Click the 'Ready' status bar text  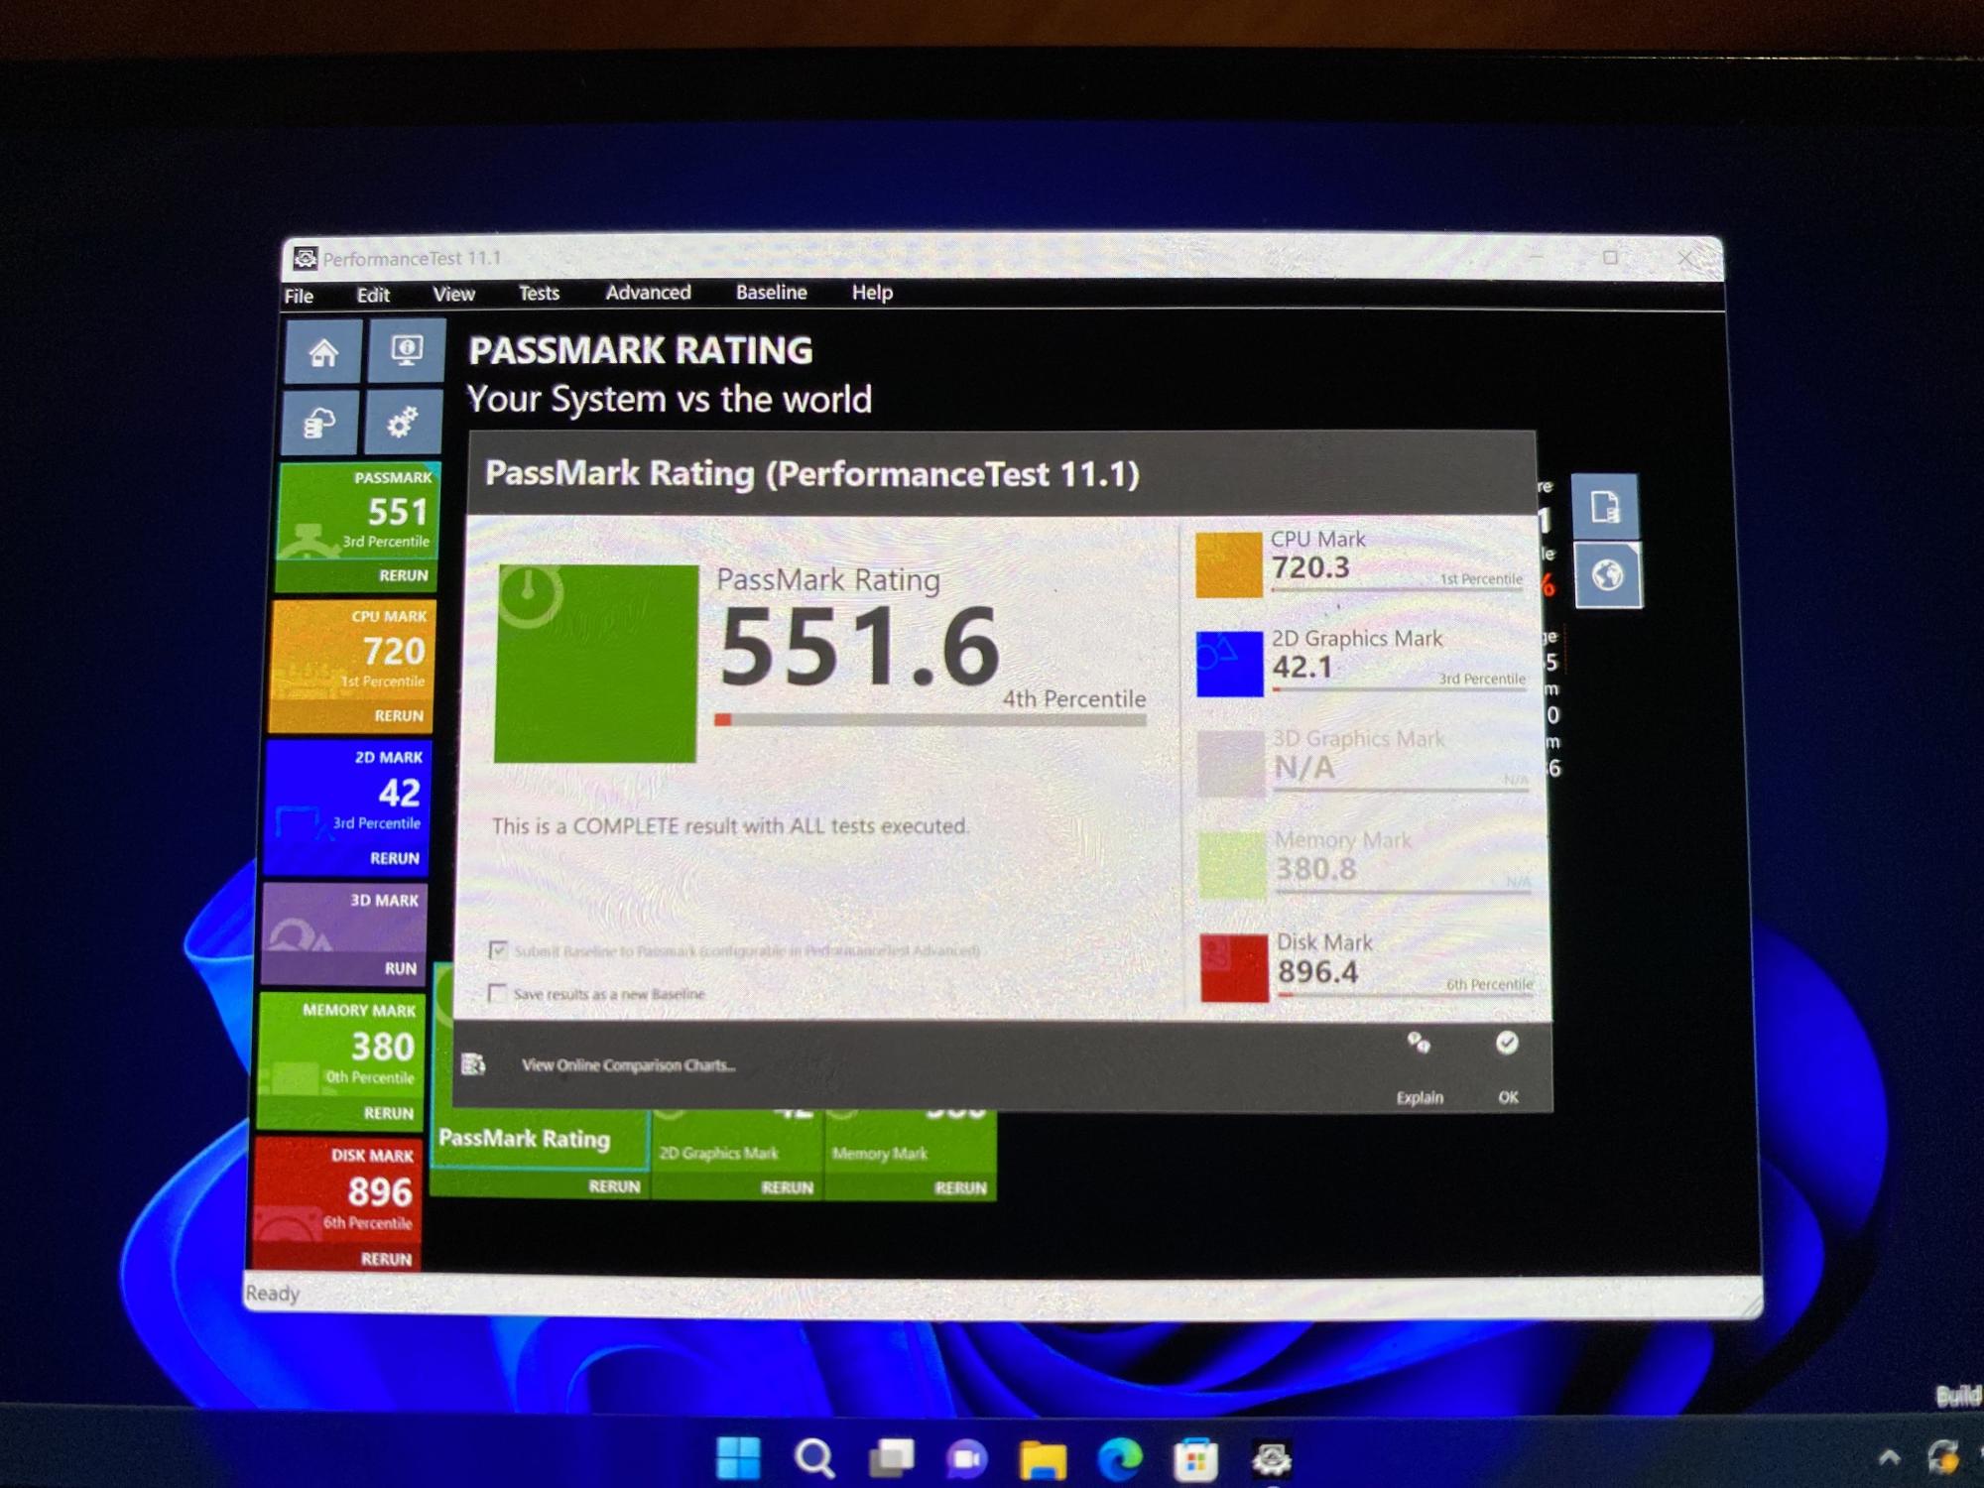click(273, 1294)
